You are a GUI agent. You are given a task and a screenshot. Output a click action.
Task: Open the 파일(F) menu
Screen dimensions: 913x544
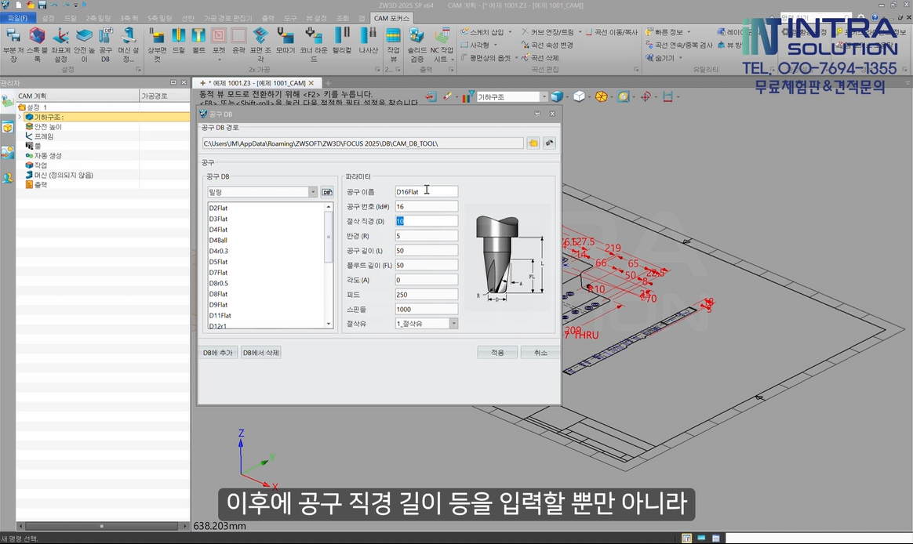click(17, 18)
